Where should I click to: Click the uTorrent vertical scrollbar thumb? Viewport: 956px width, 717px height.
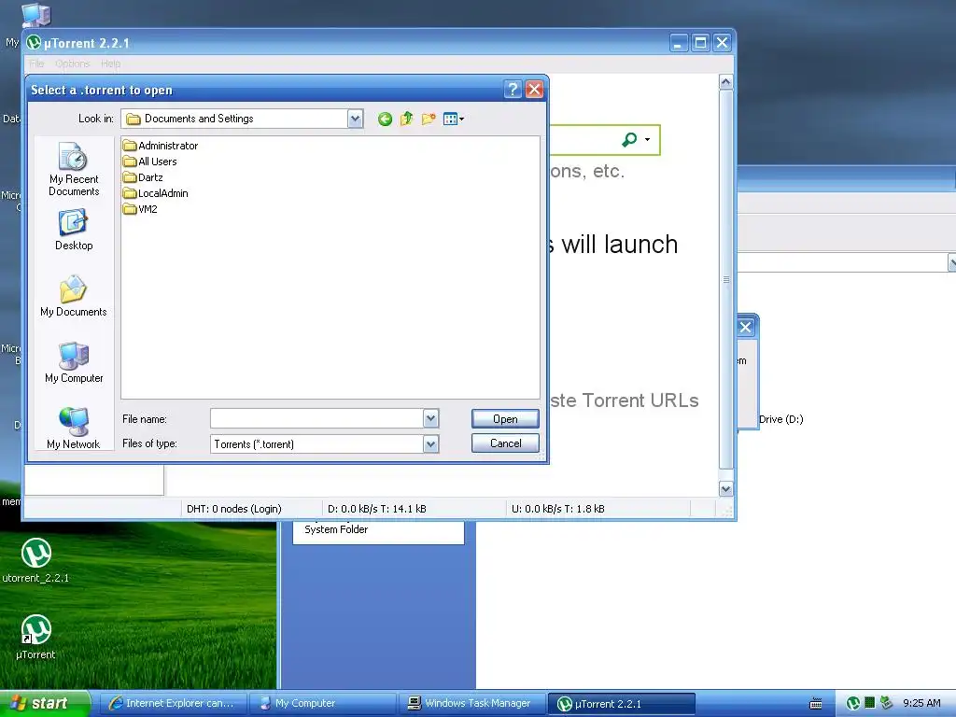click(725, 279)
